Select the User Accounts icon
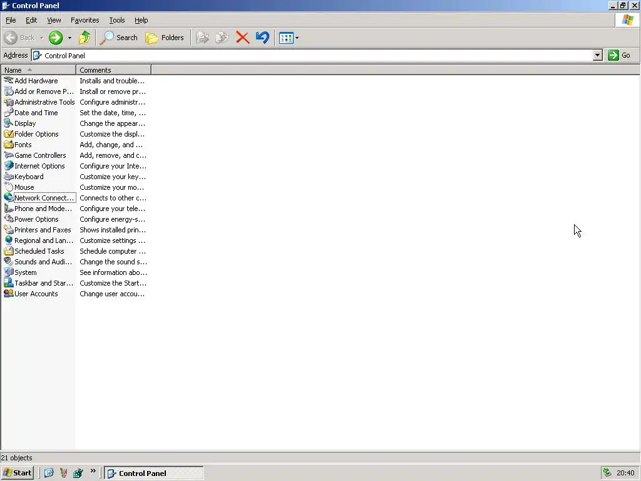The height and width of the screenshot is (481, 641). [x=9, y=293]
